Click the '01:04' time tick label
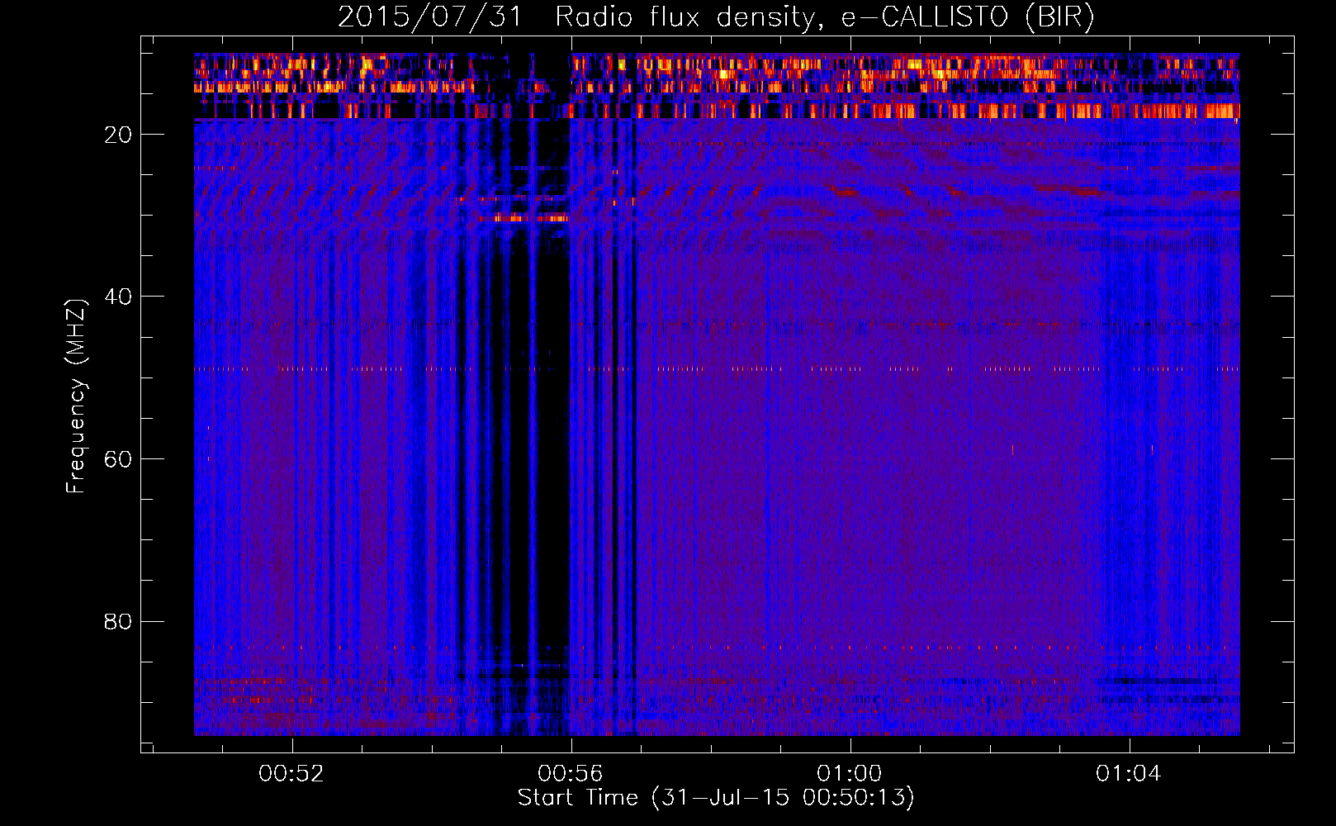The image size is (1336, 826). (1129, 774)
